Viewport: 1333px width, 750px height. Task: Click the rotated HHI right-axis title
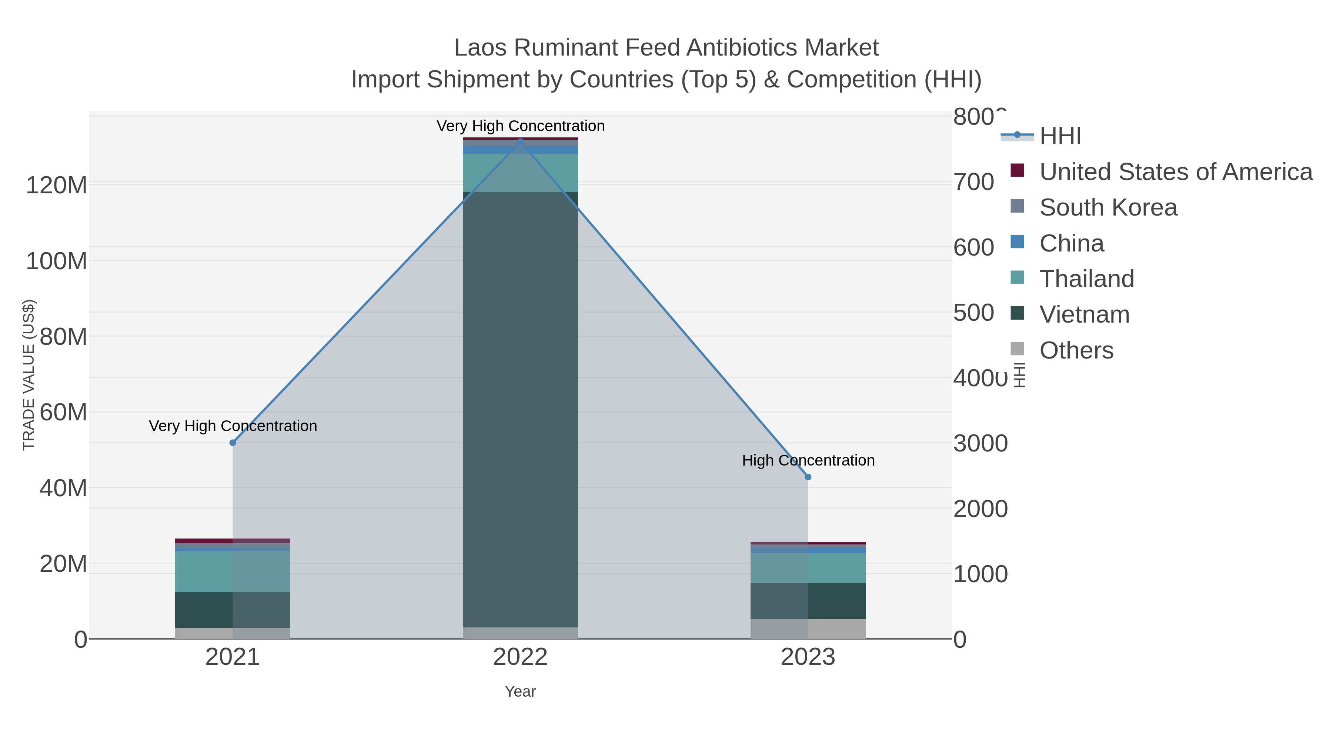1019,375
